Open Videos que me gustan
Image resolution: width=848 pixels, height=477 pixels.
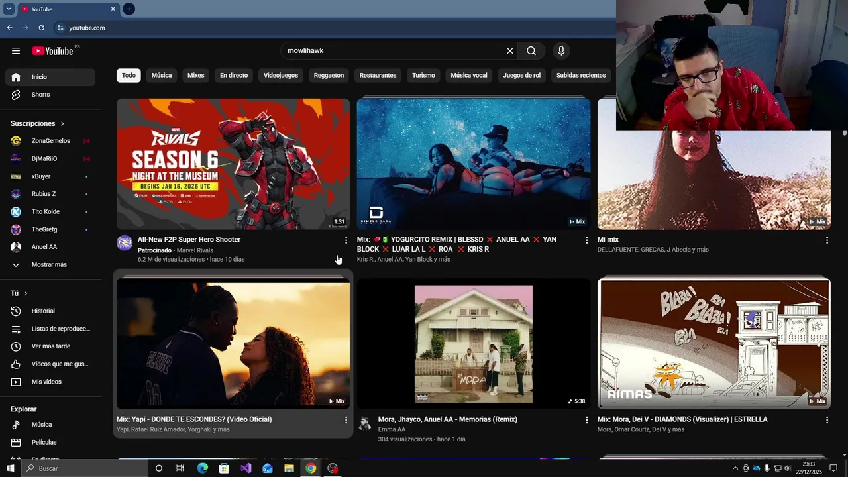pyautogui.click(x=50, y=364)
